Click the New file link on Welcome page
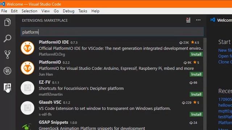 point(225,50)
